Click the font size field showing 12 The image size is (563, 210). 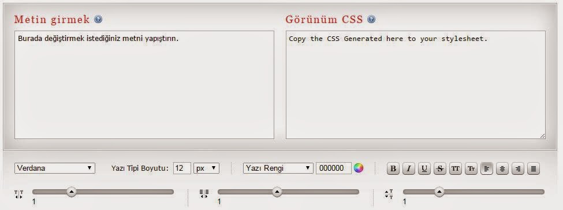(182, 168)
